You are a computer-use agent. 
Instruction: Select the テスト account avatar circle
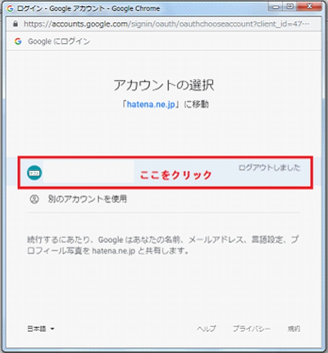(34, 173)
